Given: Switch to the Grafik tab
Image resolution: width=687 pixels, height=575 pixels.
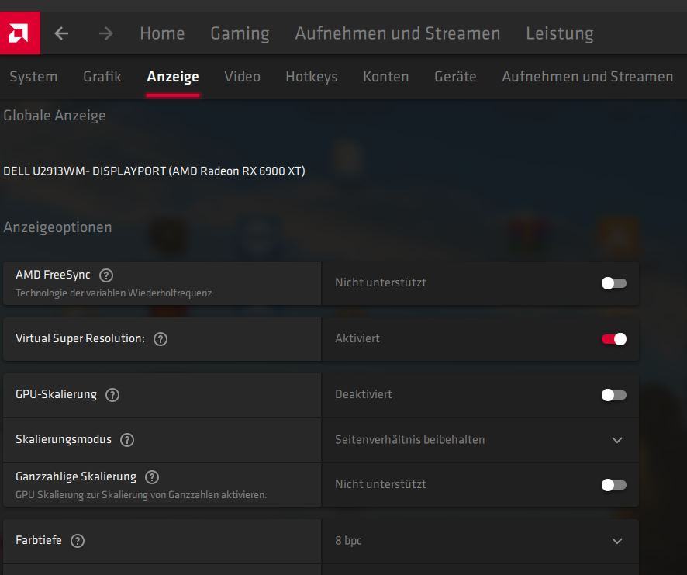Looking at the screenshot, I should (x=102, y=77).
